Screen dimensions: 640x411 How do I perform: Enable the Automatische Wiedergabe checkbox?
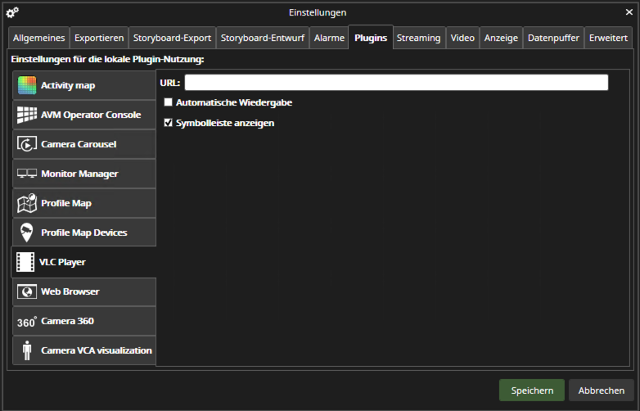pos(169,102)
